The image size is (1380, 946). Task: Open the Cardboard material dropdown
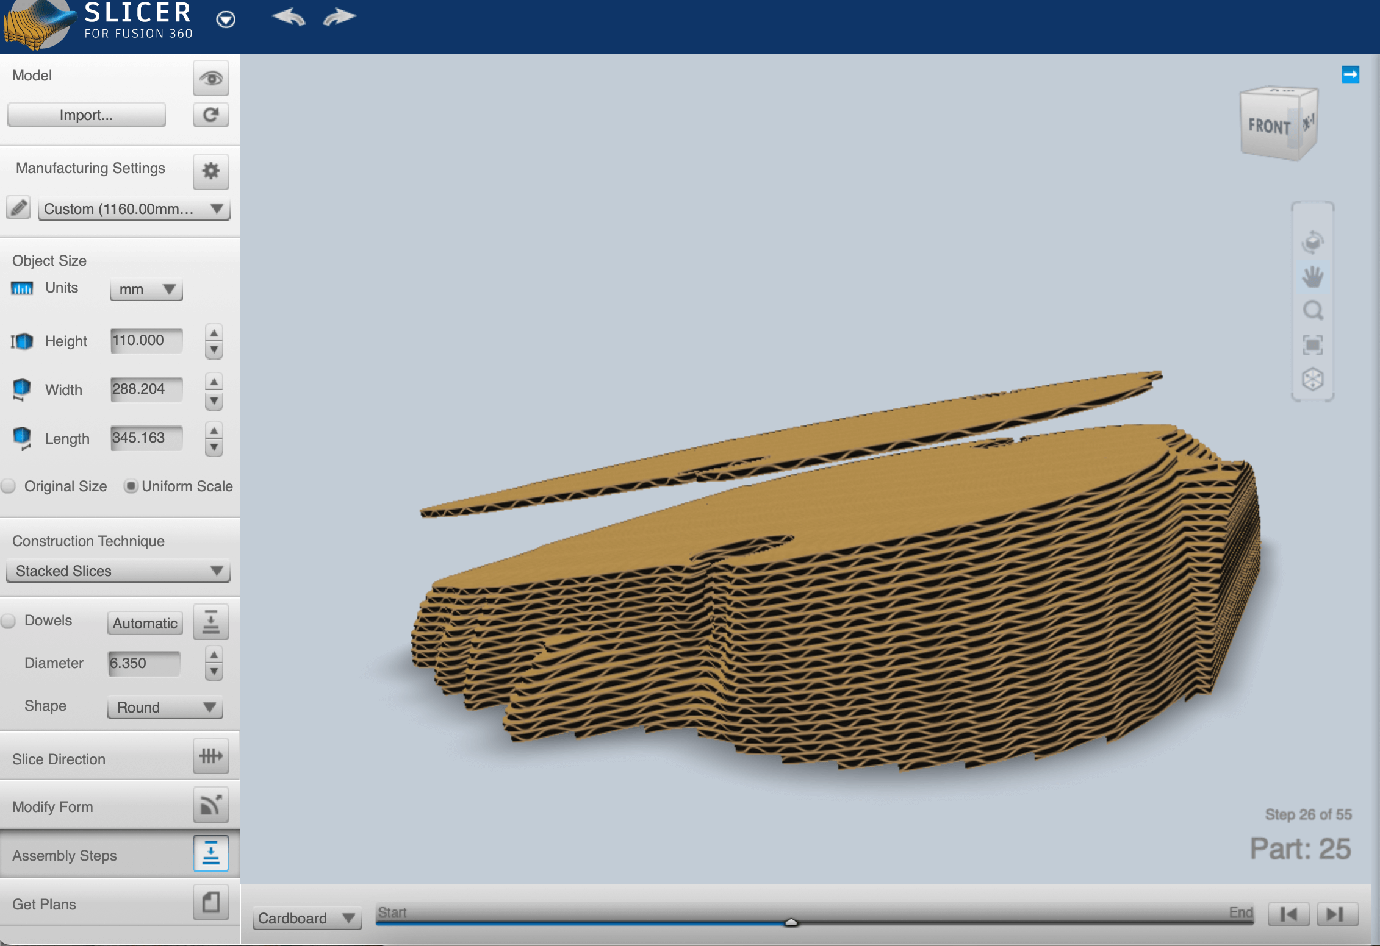coord(307,918)
